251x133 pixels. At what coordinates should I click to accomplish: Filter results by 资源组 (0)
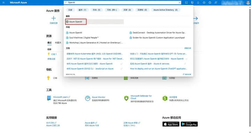[x=142, y=10]
